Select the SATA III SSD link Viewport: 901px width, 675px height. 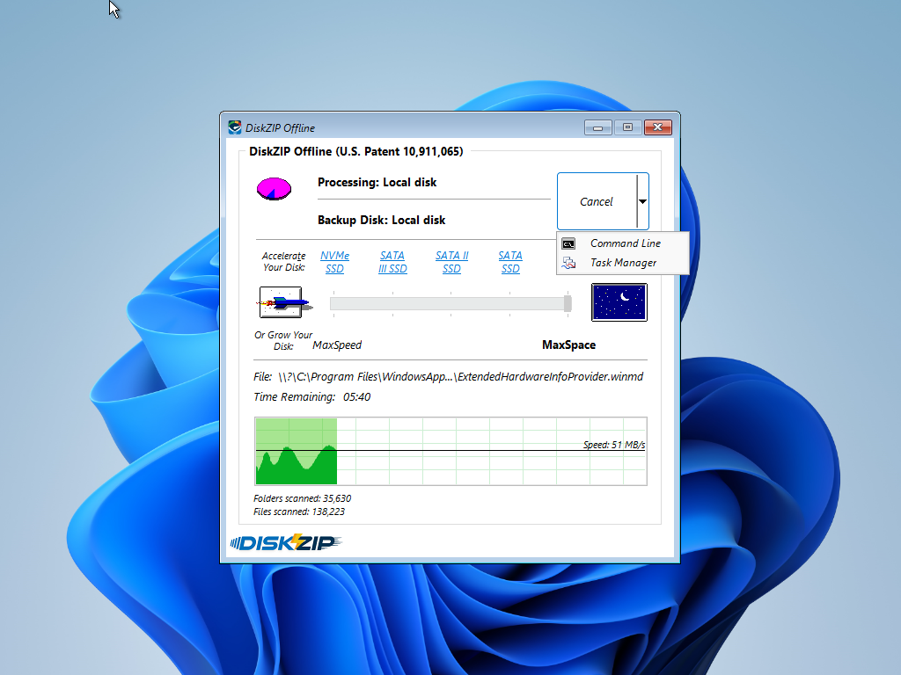click(392, 262)
